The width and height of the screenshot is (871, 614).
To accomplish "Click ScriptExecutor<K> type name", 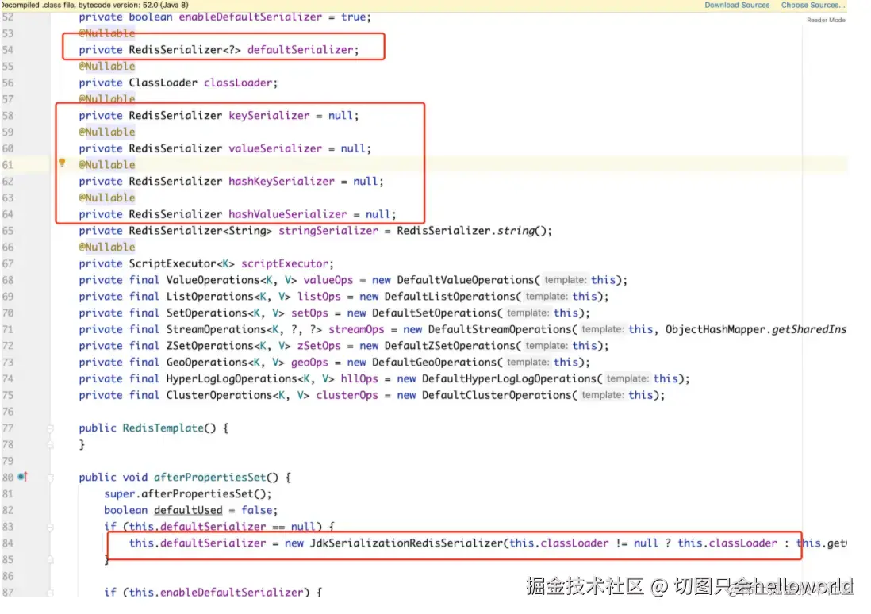I will (x=182, y=263).
